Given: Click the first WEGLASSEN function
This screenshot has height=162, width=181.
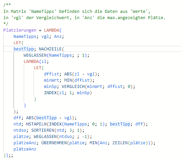Looking at the screenshot, I should point(35,55).
